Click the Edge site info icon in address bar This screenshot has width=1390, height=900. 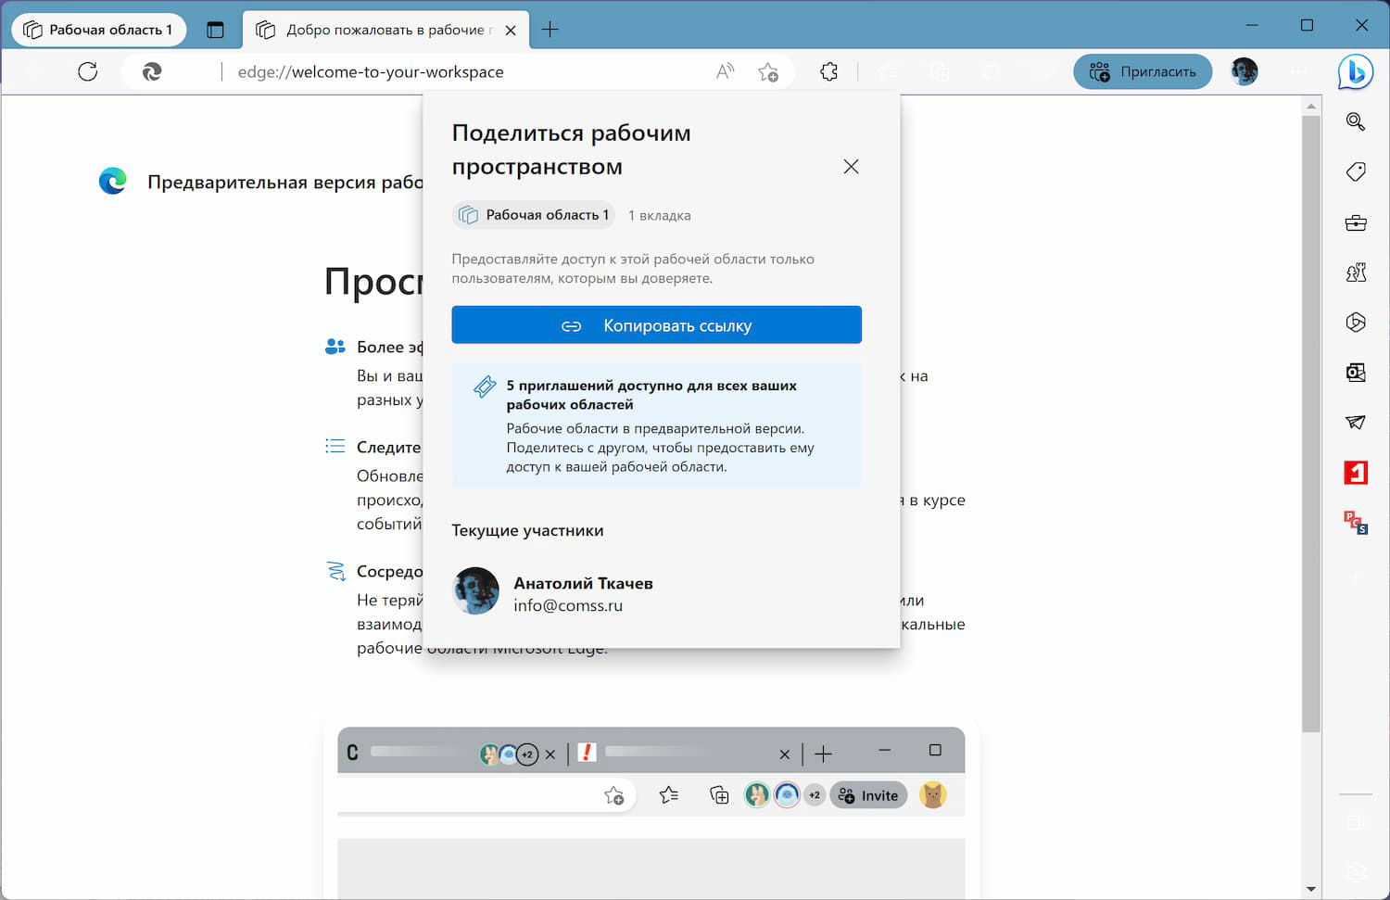(152, 71)
